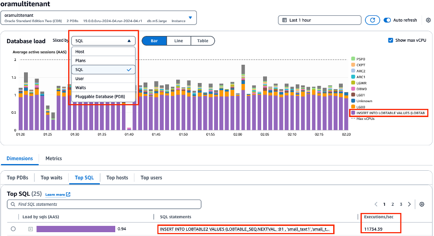Screen dimensions: 434x236
Task: Switch to the Metrics tab
Action: pyautogui.click(x=53, y=158)
